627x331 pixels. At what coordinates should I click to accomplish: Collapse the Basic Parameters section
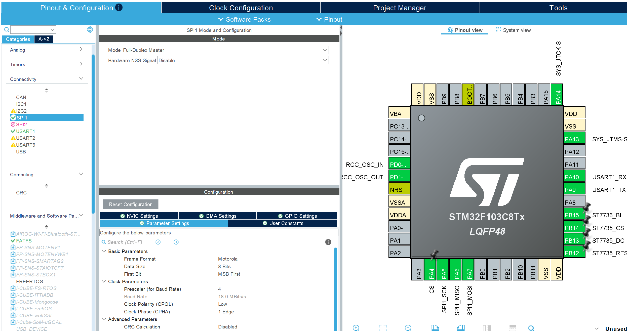(x=104, y=251)
